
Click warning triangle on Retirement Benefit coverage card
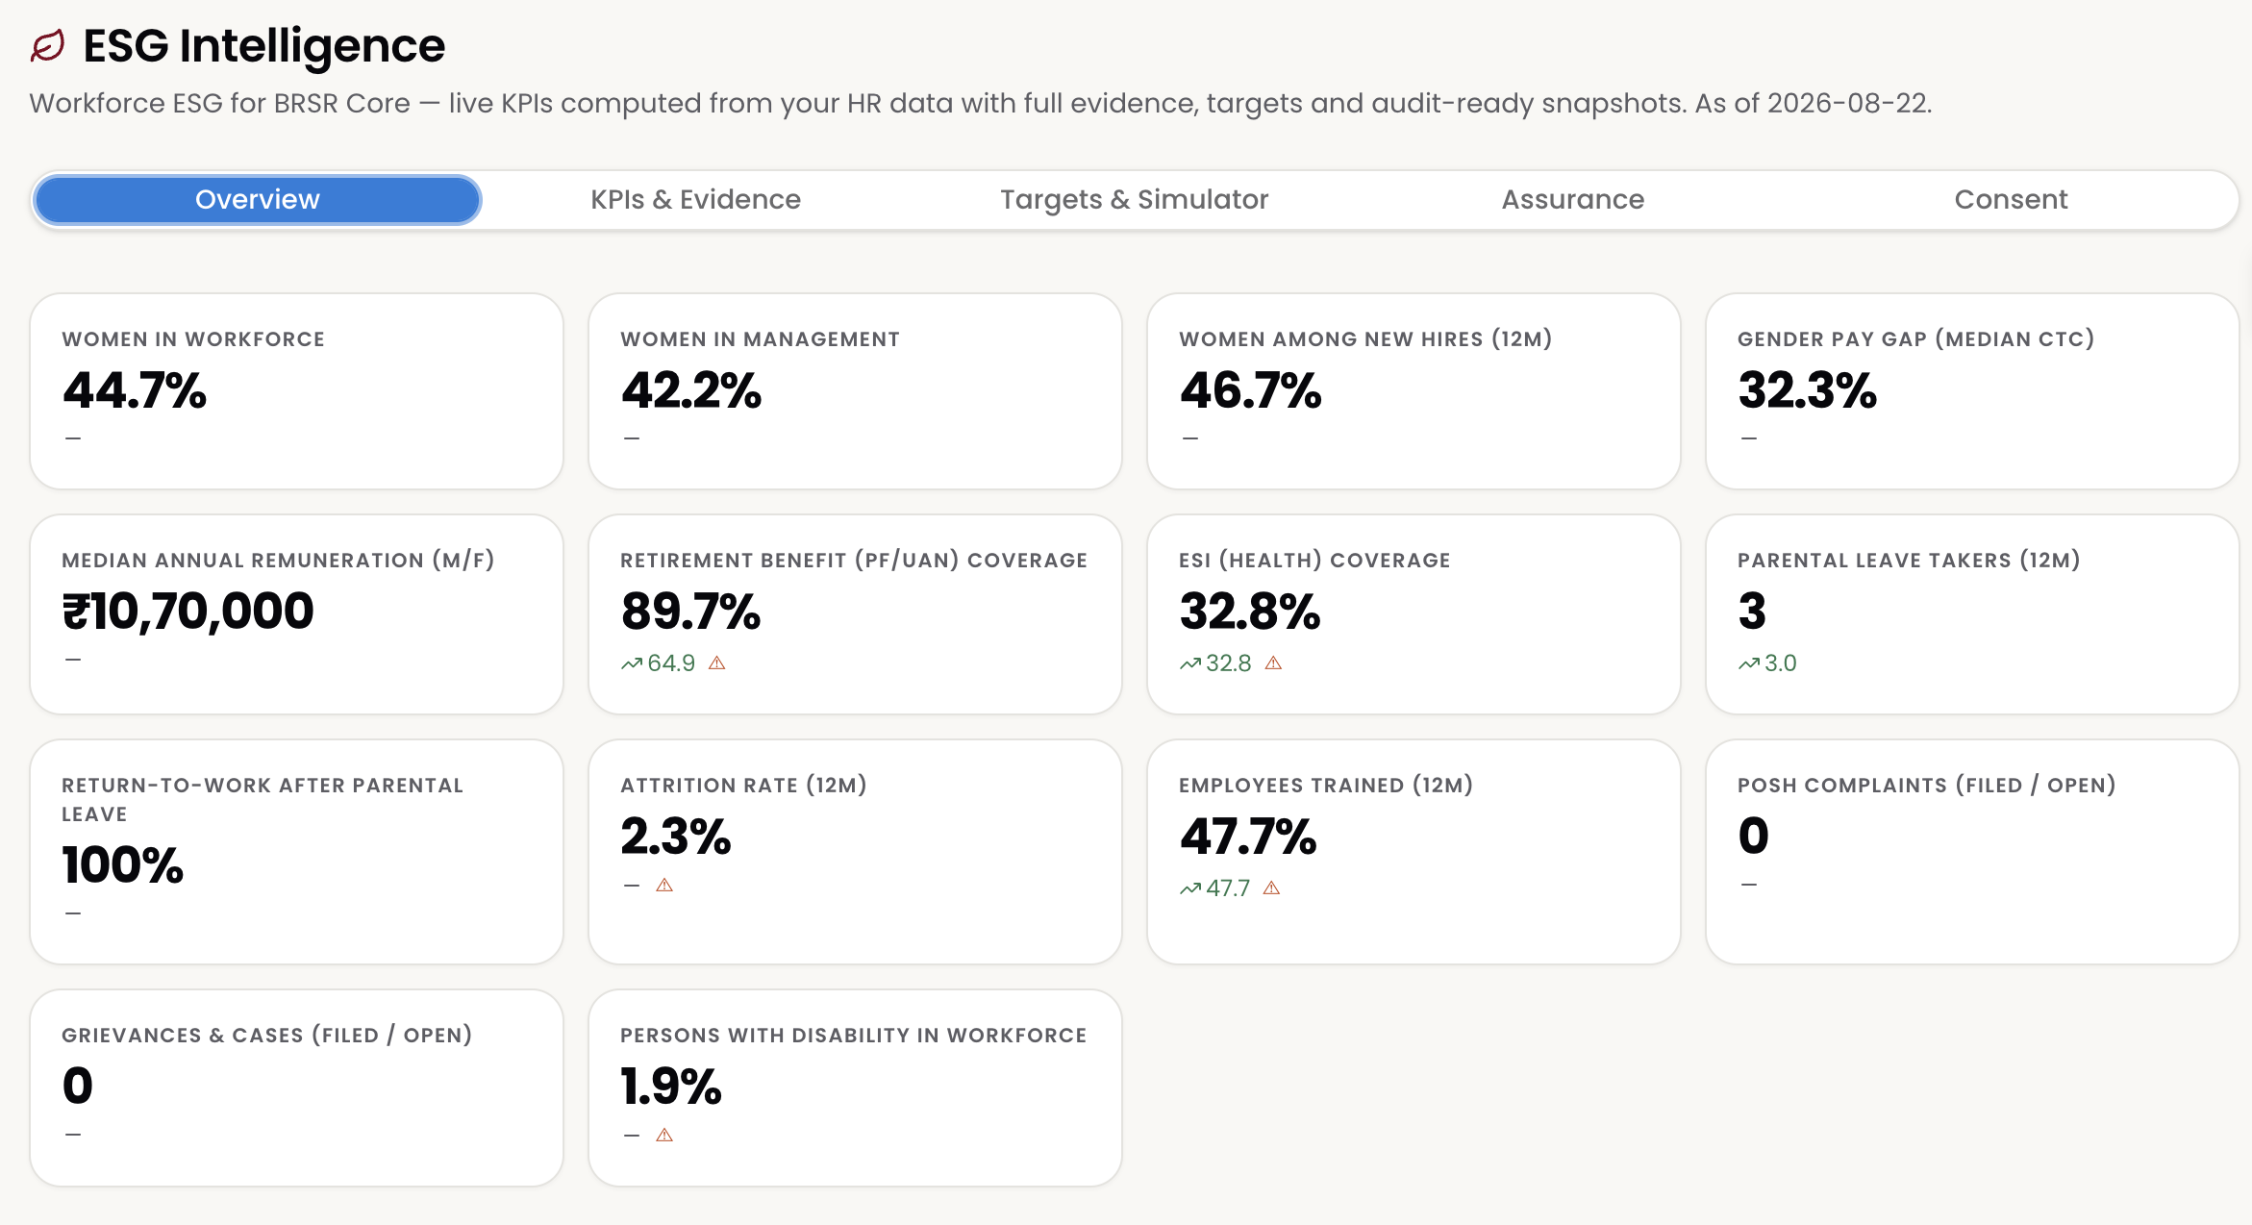717,663
